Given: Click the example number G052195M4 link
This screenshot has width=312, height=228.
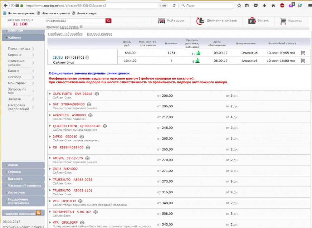Looking at the screenshot, I should (x=69, y=27).
